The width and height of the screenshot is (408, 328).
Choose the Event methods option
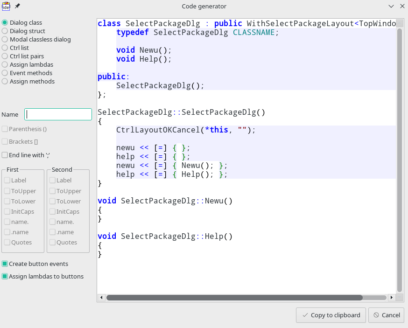5,73
